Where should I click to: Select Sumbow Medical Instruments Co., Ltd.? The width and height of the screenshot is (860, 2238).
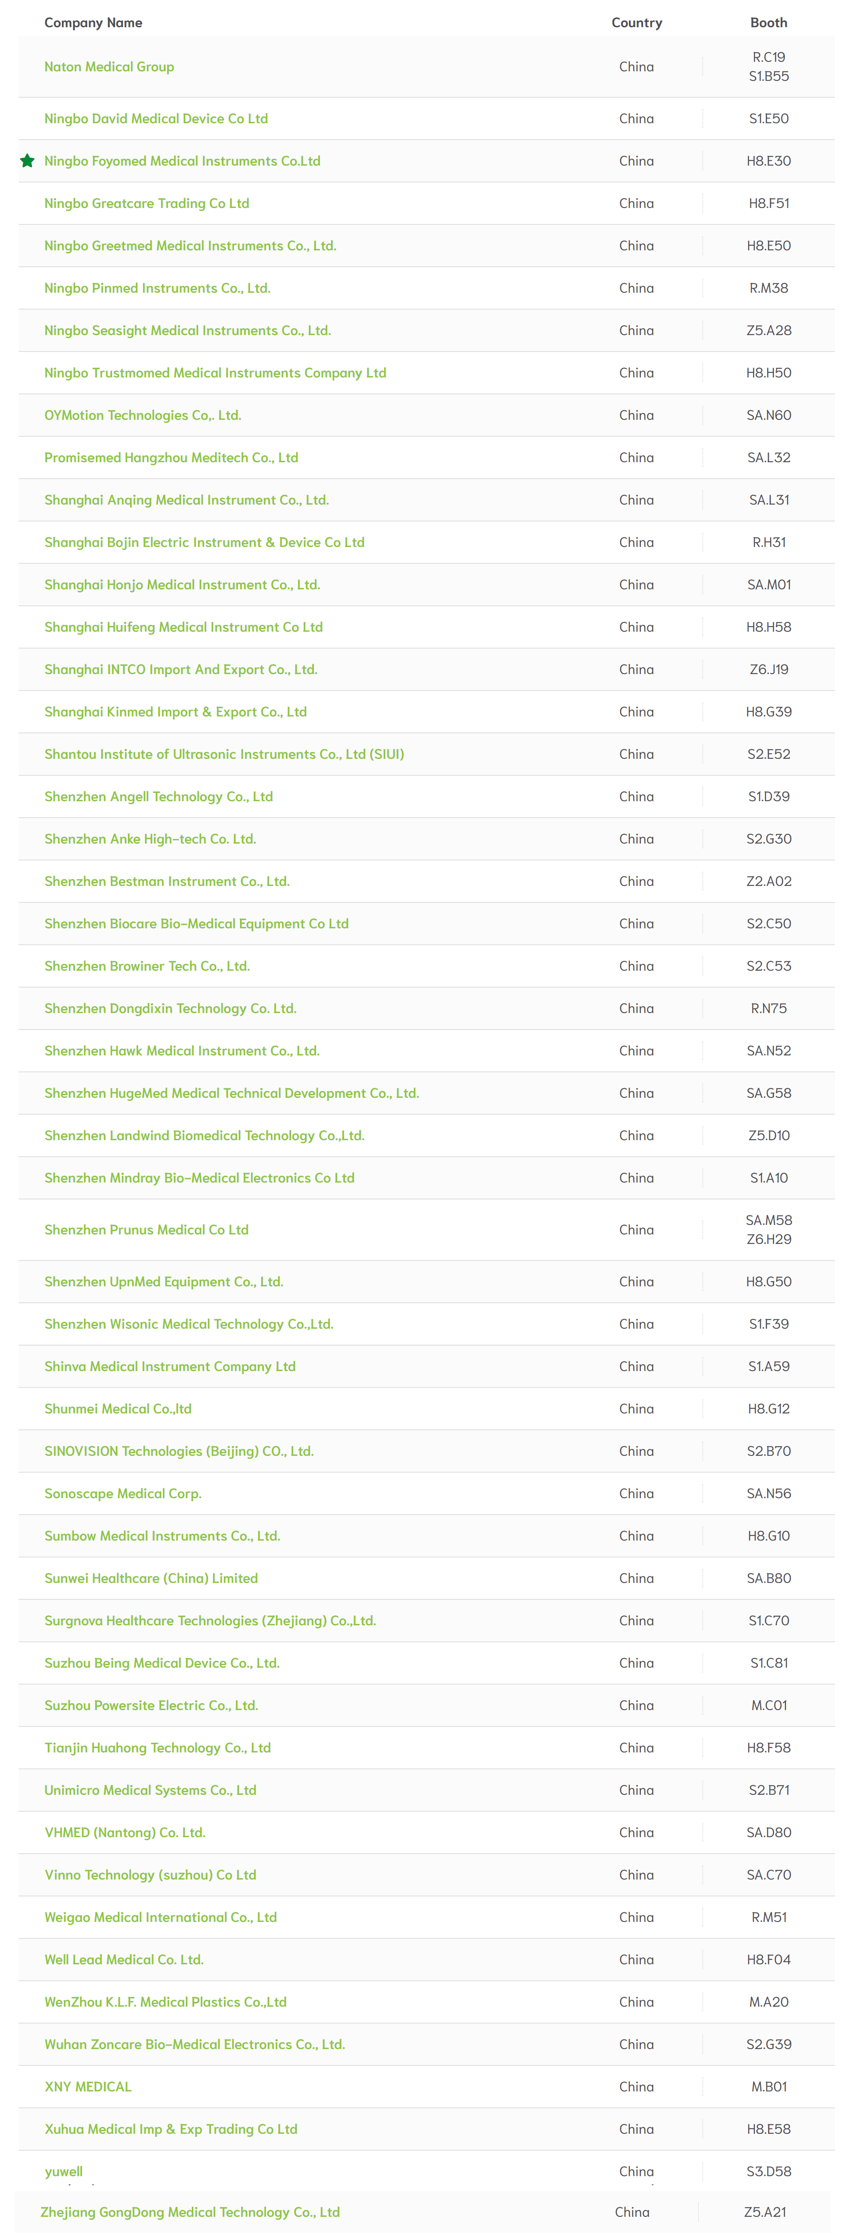point(162,1537)
